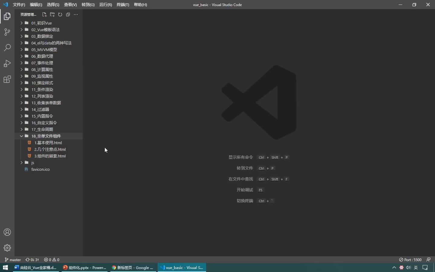Select the 04_el与data的两种写法 folder

point(49,43)
